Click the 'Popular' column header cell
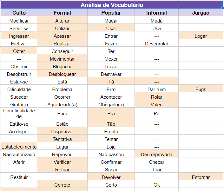Screen dimensions: 224x192 [x=111, y=13]
